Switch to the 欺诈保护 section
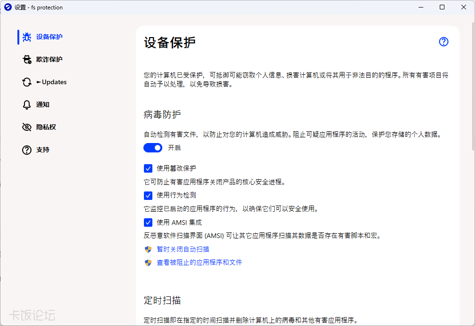 pyautogui.click(x=49, y=59)
